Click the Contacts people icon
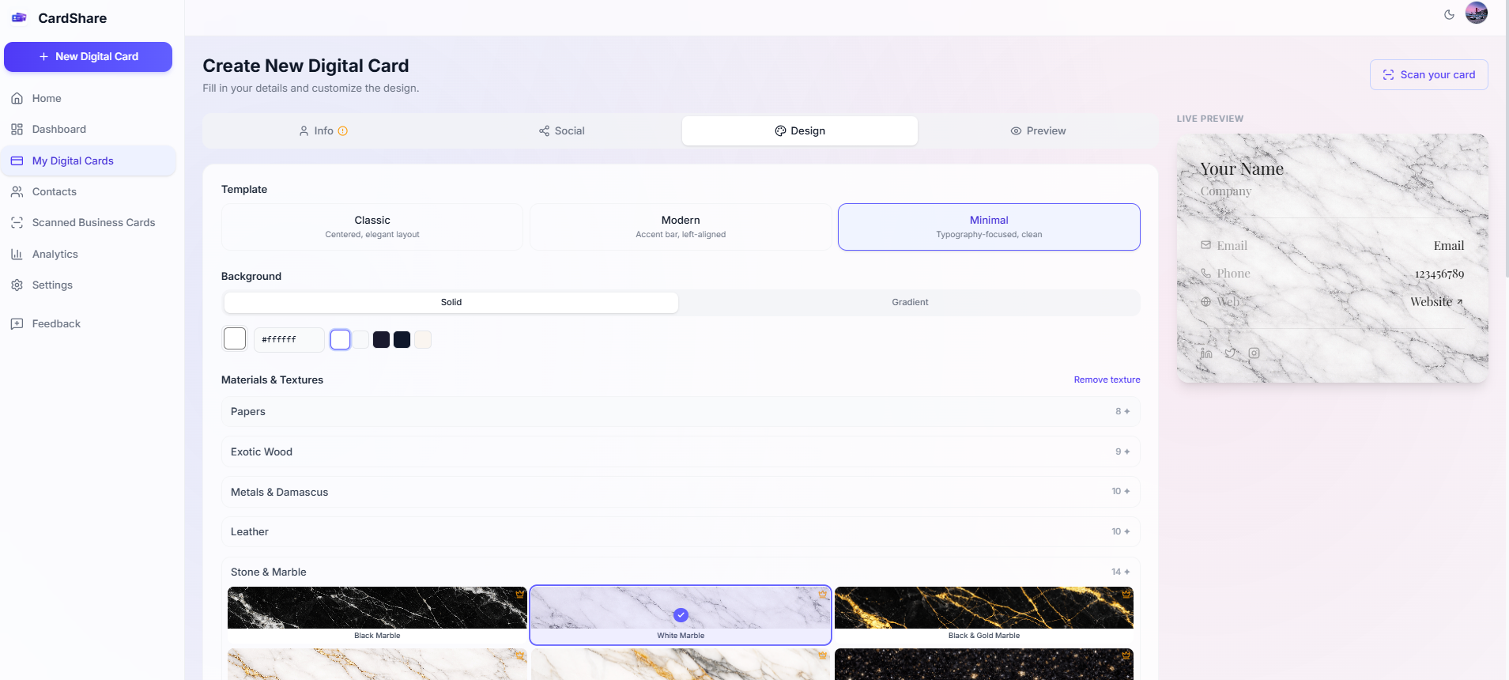Image resolution: width=1509 pixels, height=680 pixels. click(x=17, y=191)
